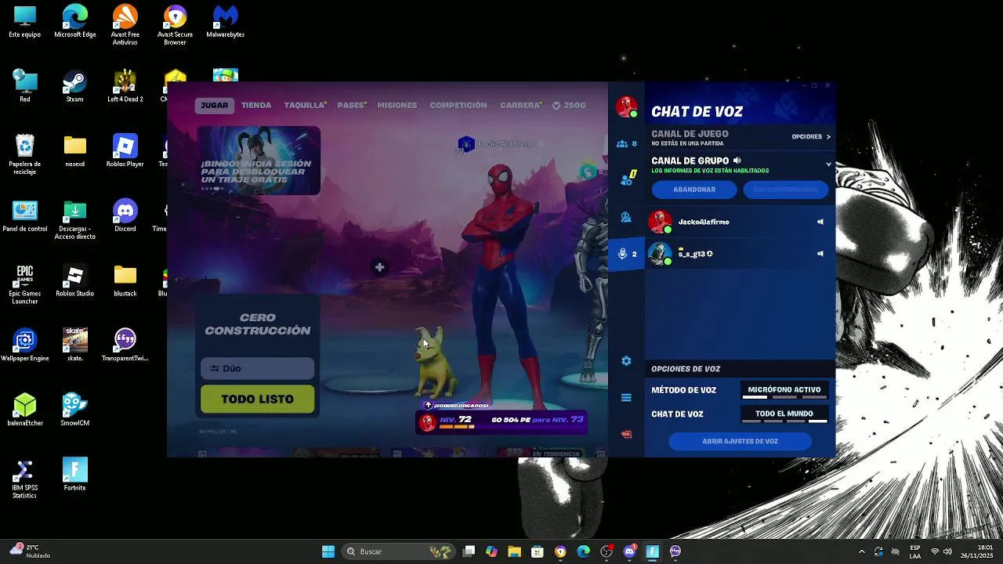Image resolution: width=1003 pixels, height=564 pixels.
Task: Collapse the Canal de Grupo chevron
Action: tap(828, 164)
